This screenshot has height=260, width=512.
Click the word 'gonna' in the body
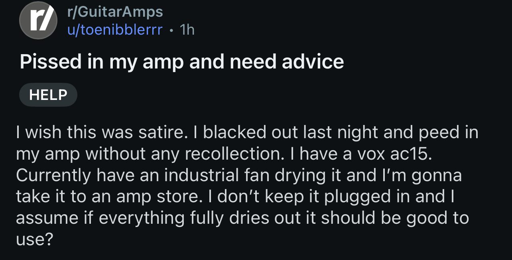[x=437, y=175]
